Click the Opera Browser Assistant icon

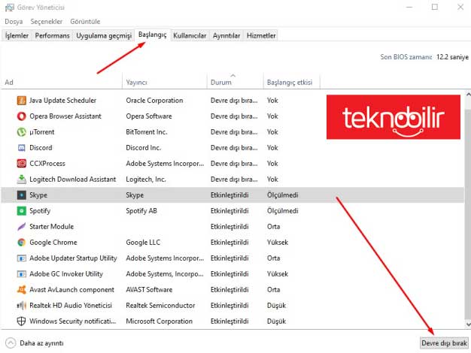point(21,116)
